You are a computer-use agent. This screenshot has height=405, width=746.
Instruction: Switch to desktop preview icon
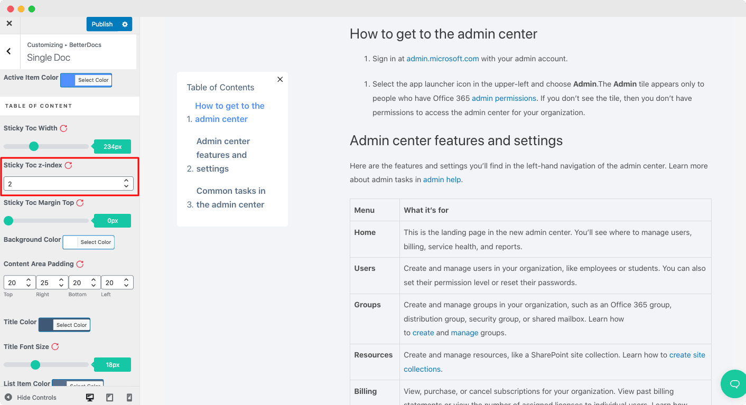pyautogui.click(x=90, y=398)
